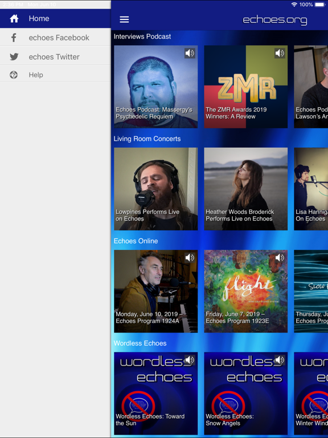
Task: Tap the echoes.org logo
Action: coord(274,20)
